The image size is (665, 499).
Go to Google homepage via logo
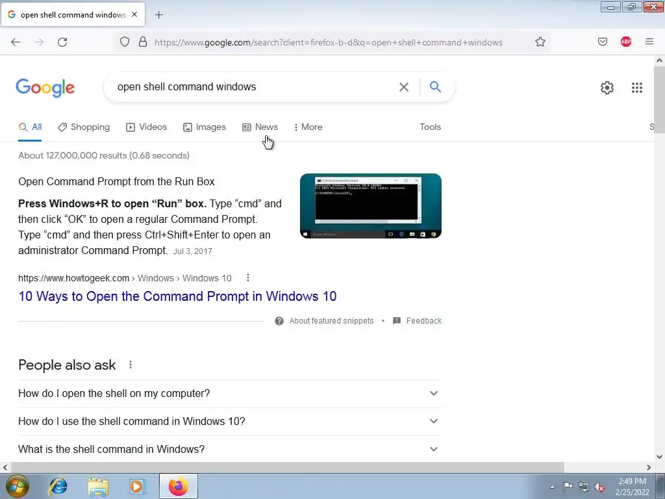coord(45,88)
